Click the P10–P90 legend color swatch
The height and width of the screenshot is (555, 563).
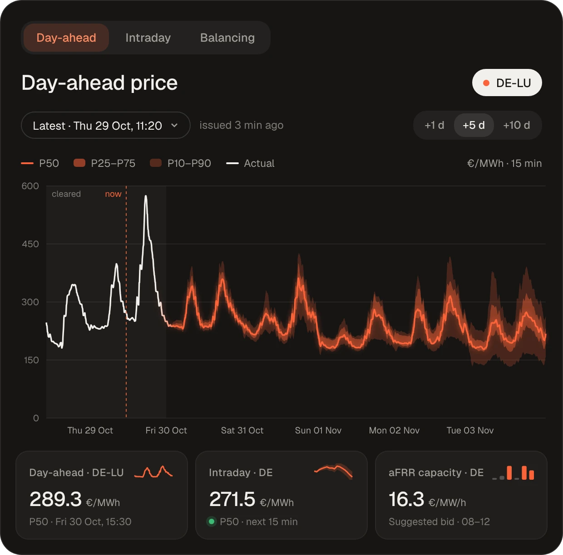tap(156, 163)
